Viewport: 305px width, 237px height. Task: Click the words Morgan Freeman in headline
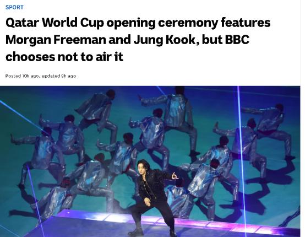point(56,40)
